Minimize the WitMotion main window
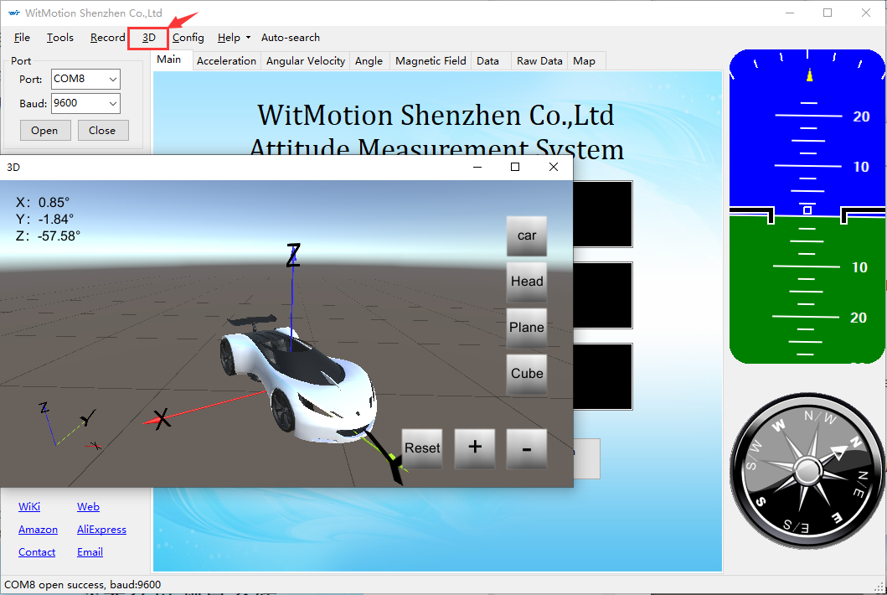The height and width of the screenshot is (595, 887). click(x=791, y=13)
